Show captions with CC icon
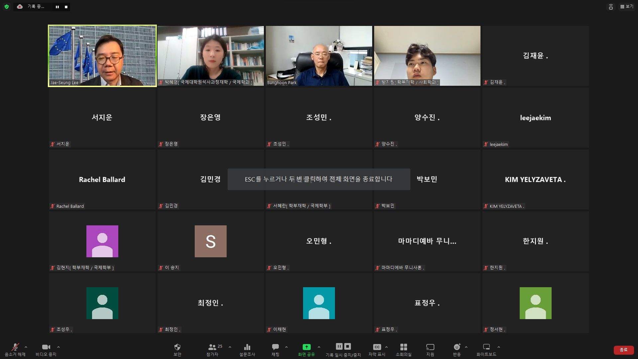The height and width of the screenshot is (359, 638). click(x=376, y=347)
